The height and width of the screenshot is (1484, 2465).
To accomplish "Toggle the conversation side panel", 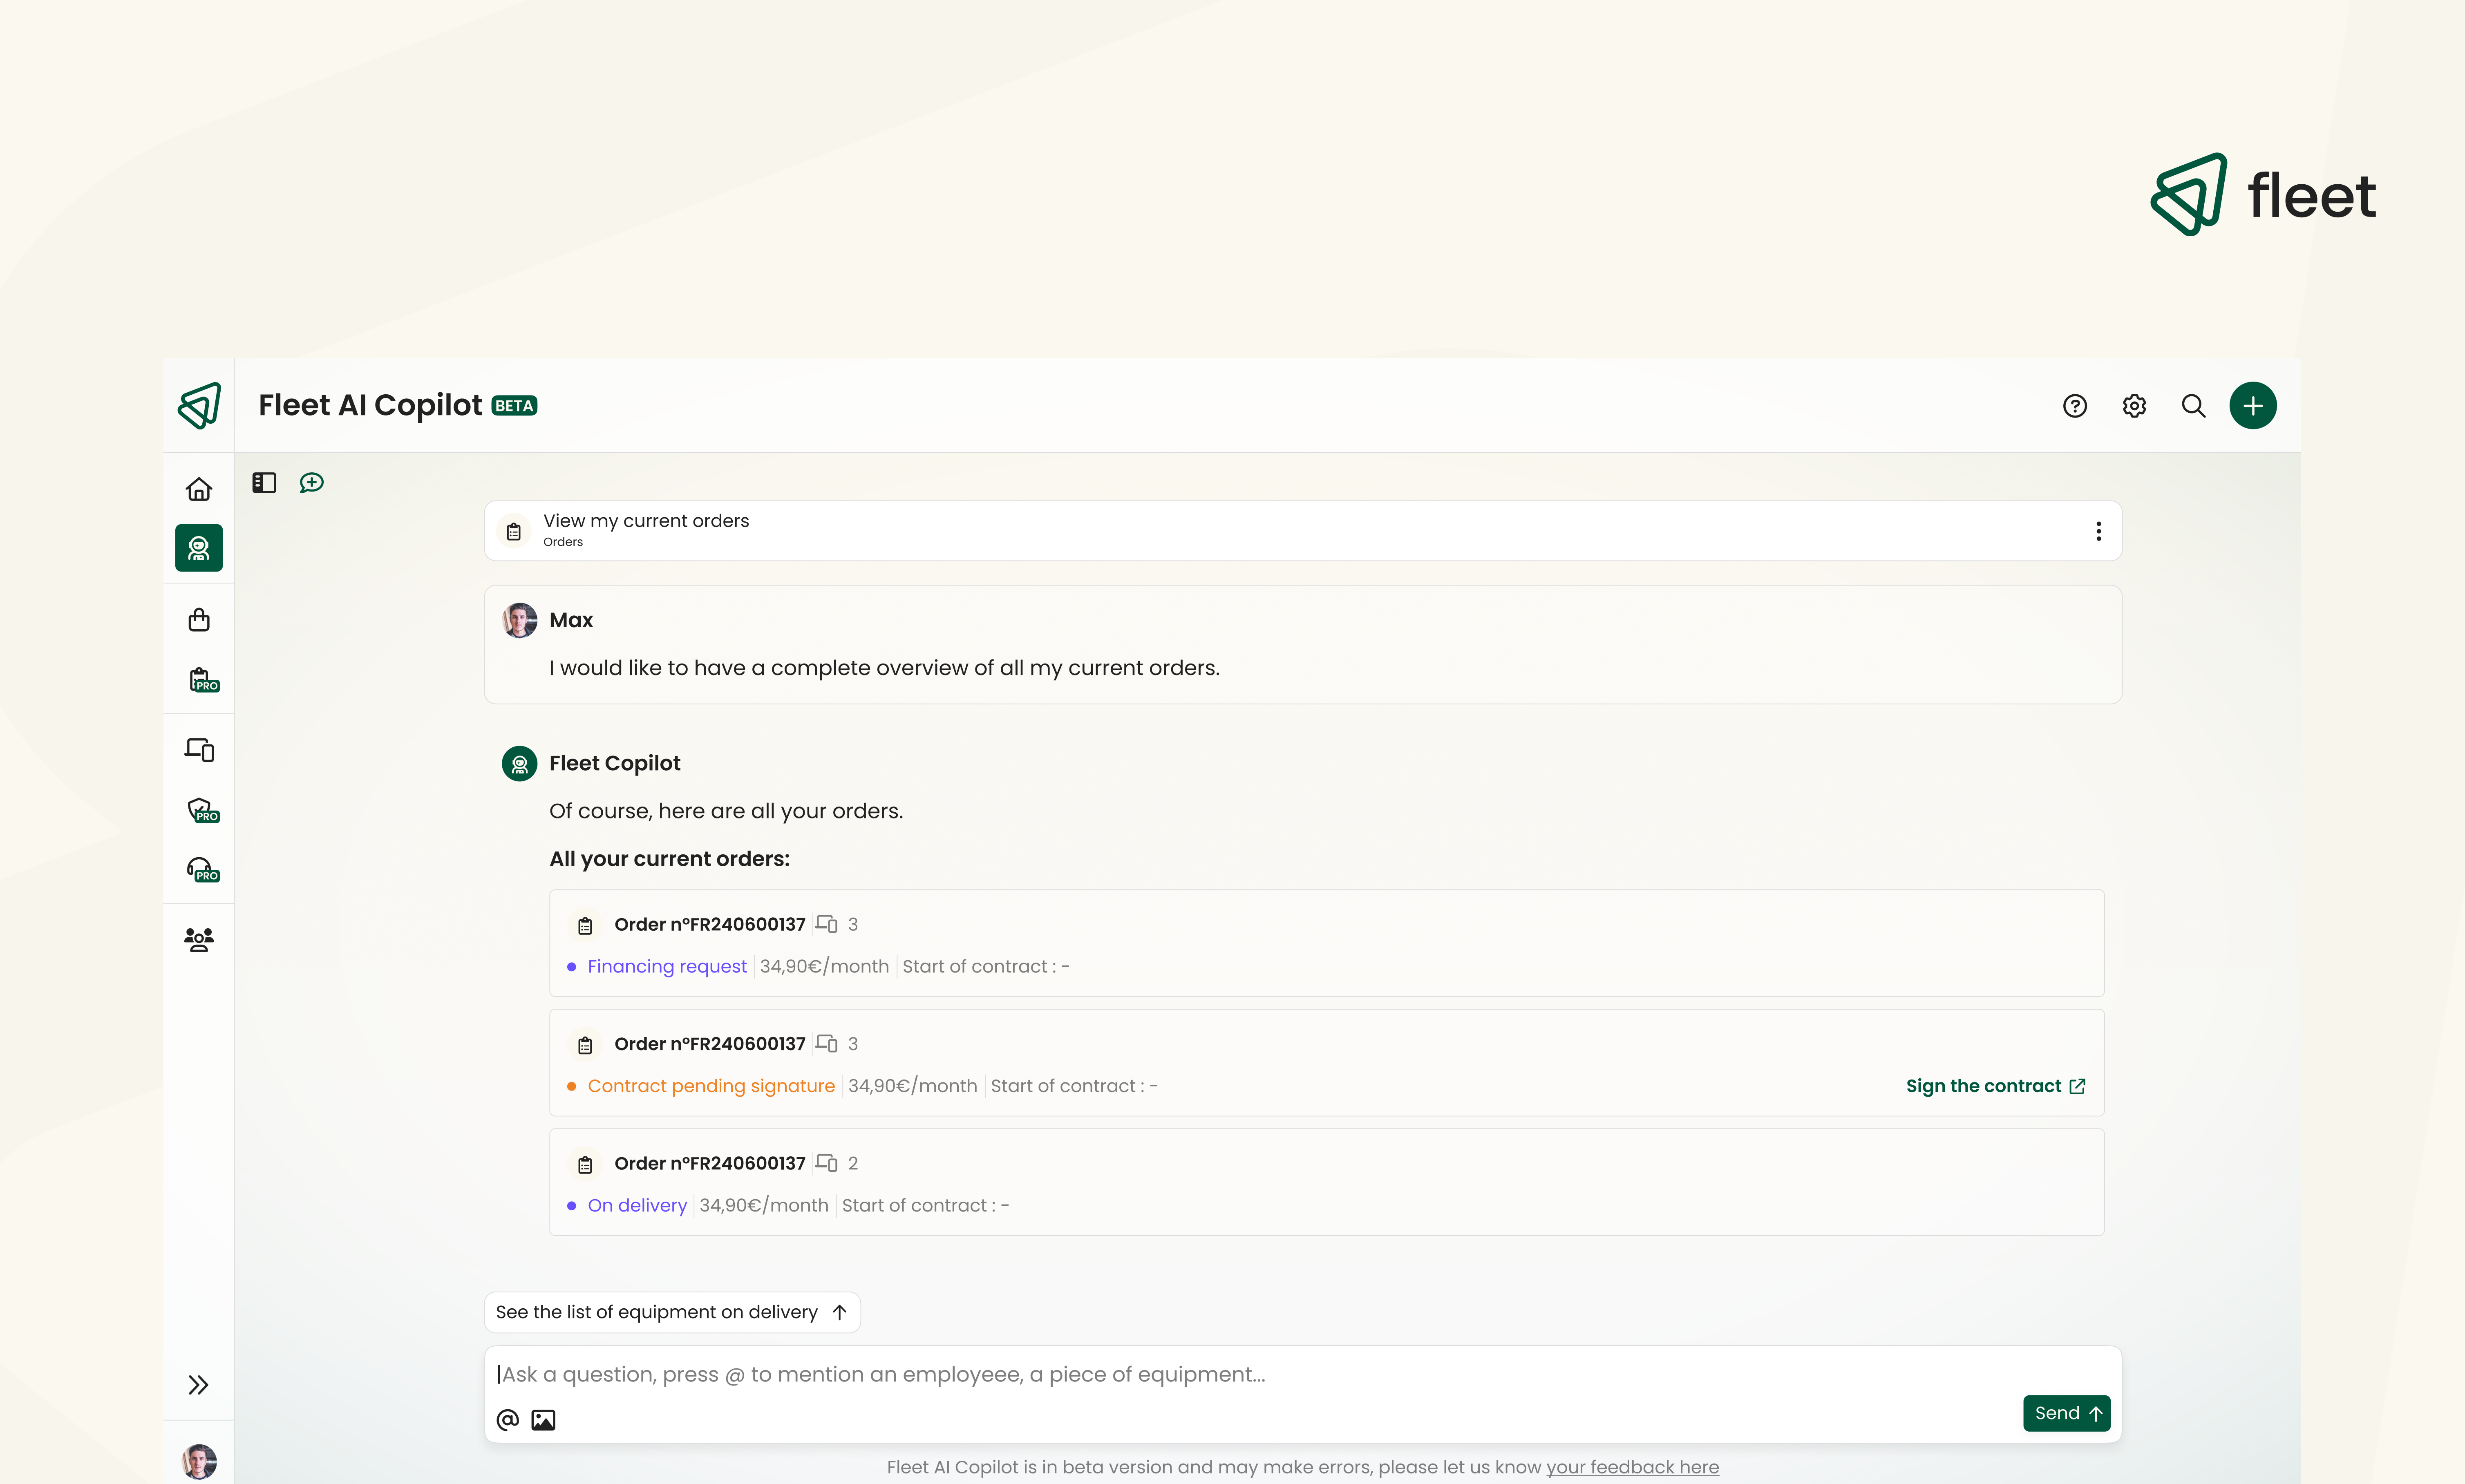I will point(264,483).
